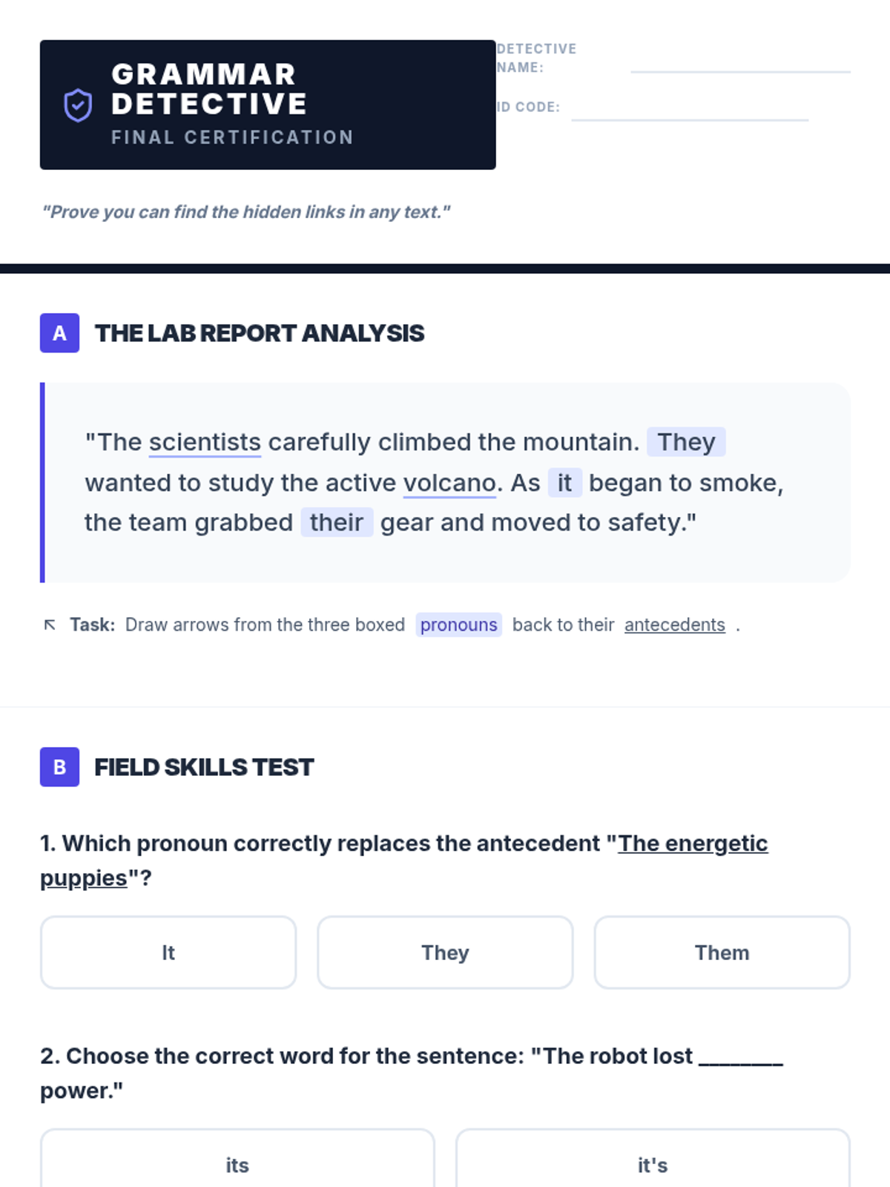Viewport: 890px width, 1187px height.
Task: Click the boxed pronoun "their" in passage
Action: coord(337,522)
